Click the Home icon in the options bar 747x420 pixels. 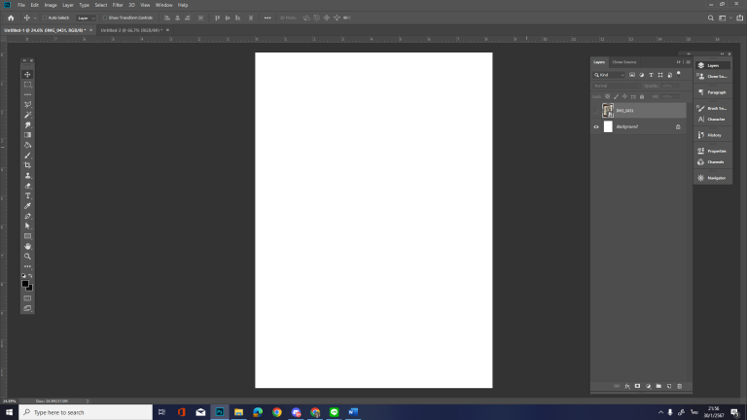(x=11, y=17)
